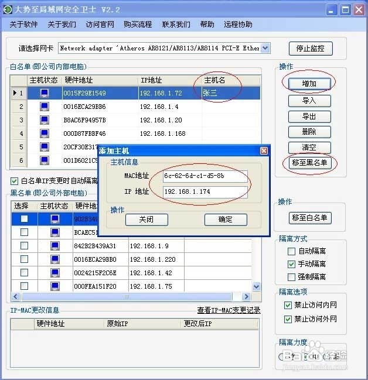Viewport: 368px width, 380px height.
Task: Click blacklist host icon for 842B2B439A31
Action: pos(55,246)
